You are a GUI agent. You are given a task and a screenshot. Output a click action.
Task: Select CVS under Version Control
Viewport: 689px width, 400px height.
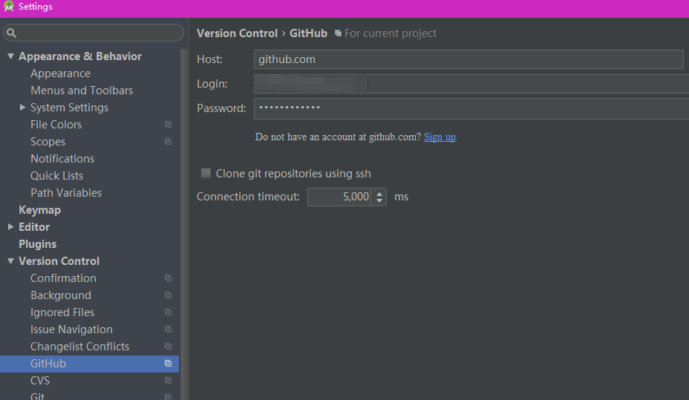click(40, 381)
